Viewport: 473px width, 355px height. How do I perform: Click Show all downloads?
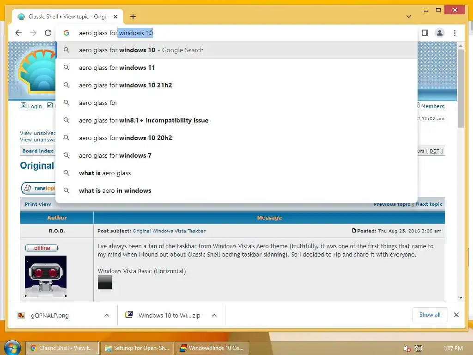point(430,315)
